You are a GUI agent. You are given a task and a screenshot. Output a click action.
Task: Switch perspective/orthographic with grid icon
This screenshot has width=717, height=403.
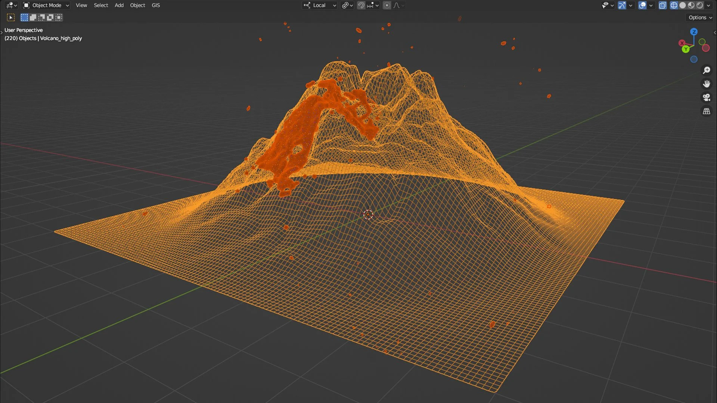(707, 112)
